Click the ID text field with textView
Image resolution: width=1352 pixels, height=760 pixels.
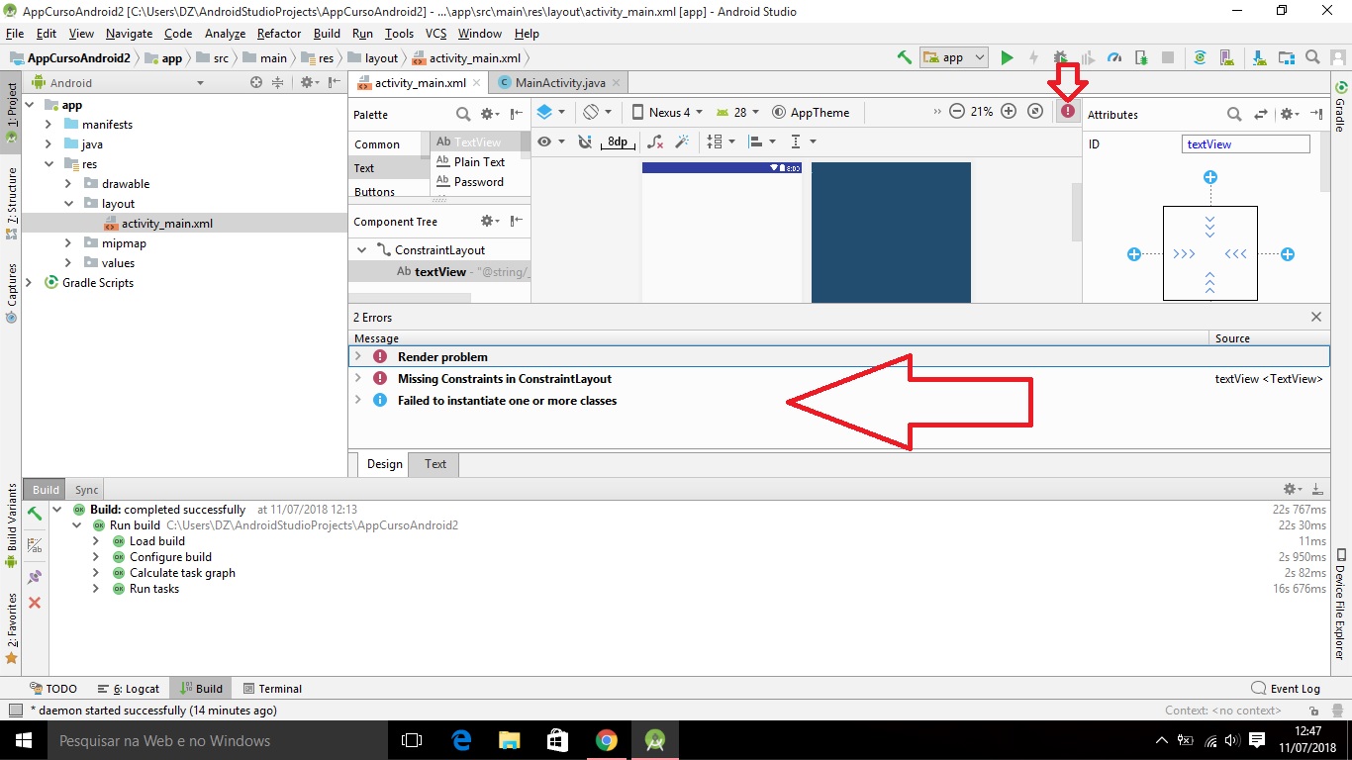1245,144
